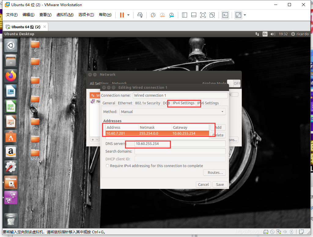Open desktop folder named test4
Image resolution: width=313 pixels, height=237 pixels.
pyautogui.click(x=35, y=155)
